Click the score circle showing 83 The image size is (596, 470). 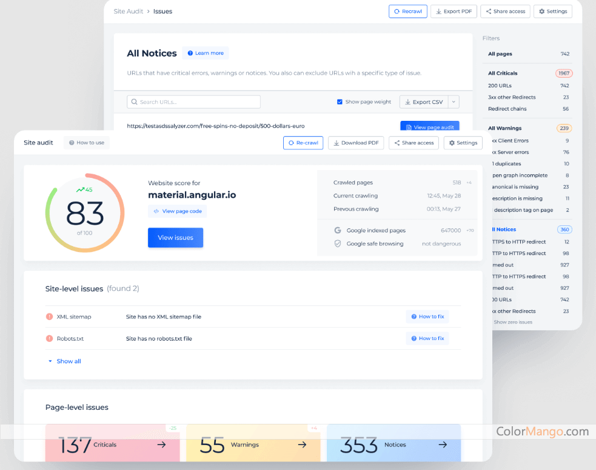point(85,213)
